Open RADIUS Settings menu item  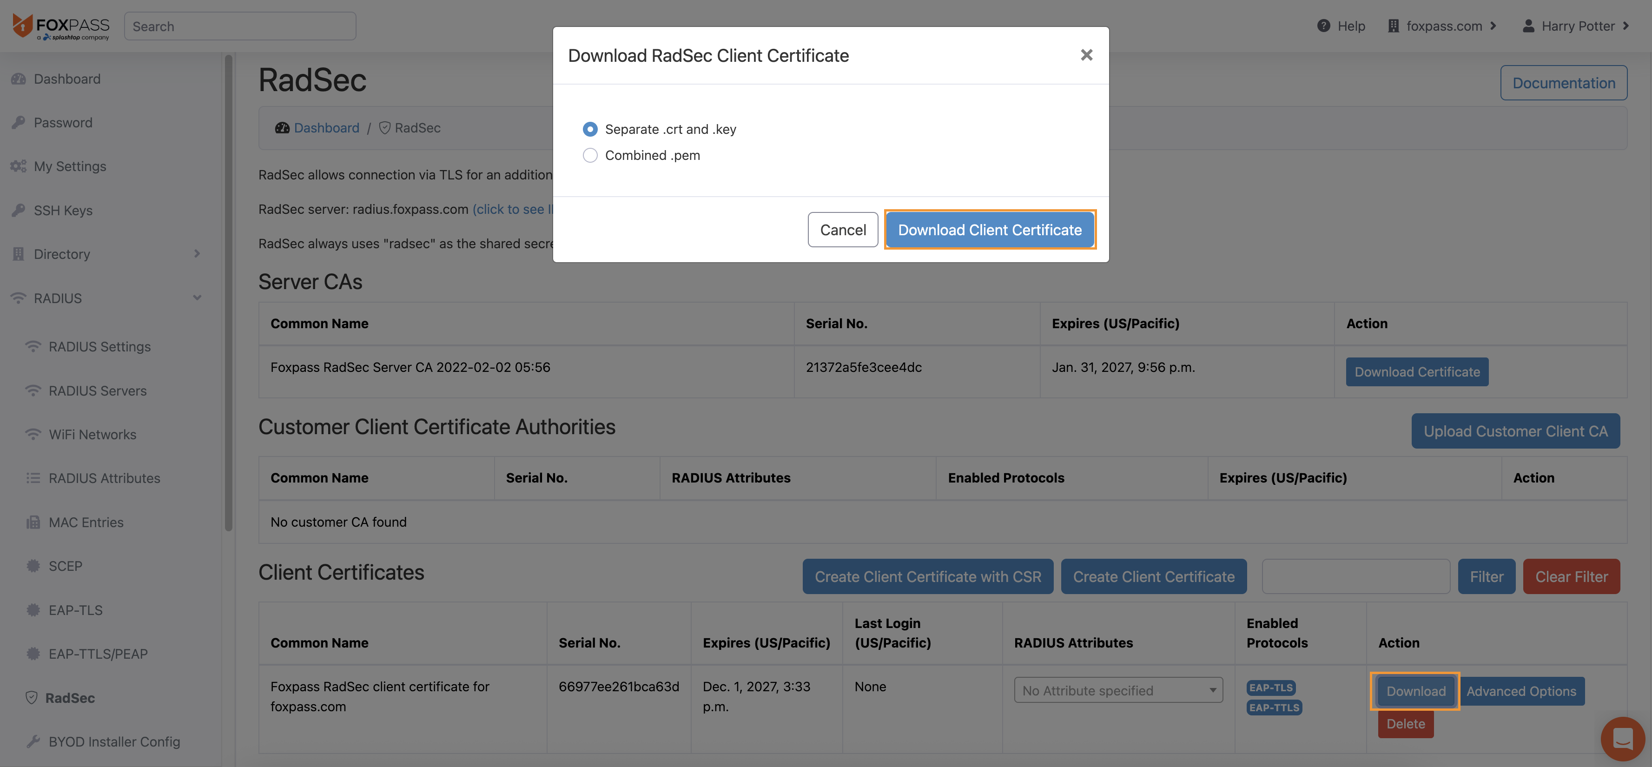coord(99,346)
